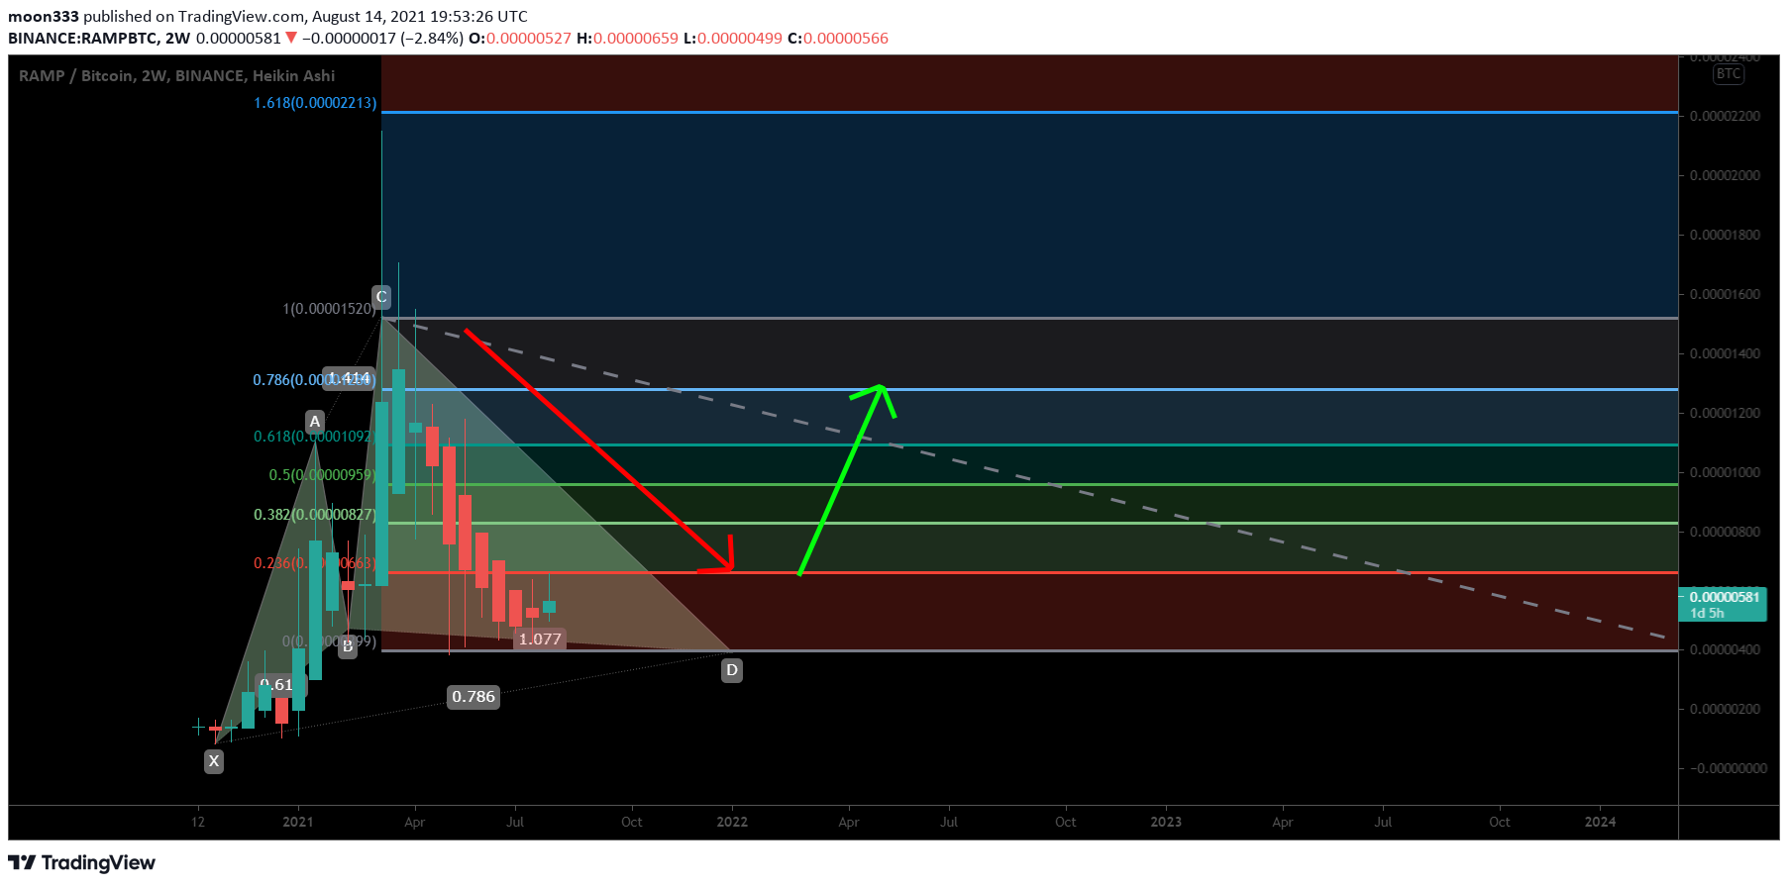Select the harmonic pattern point A label
This screenshot has width=1788, height=886.
(x=315, y=422)
